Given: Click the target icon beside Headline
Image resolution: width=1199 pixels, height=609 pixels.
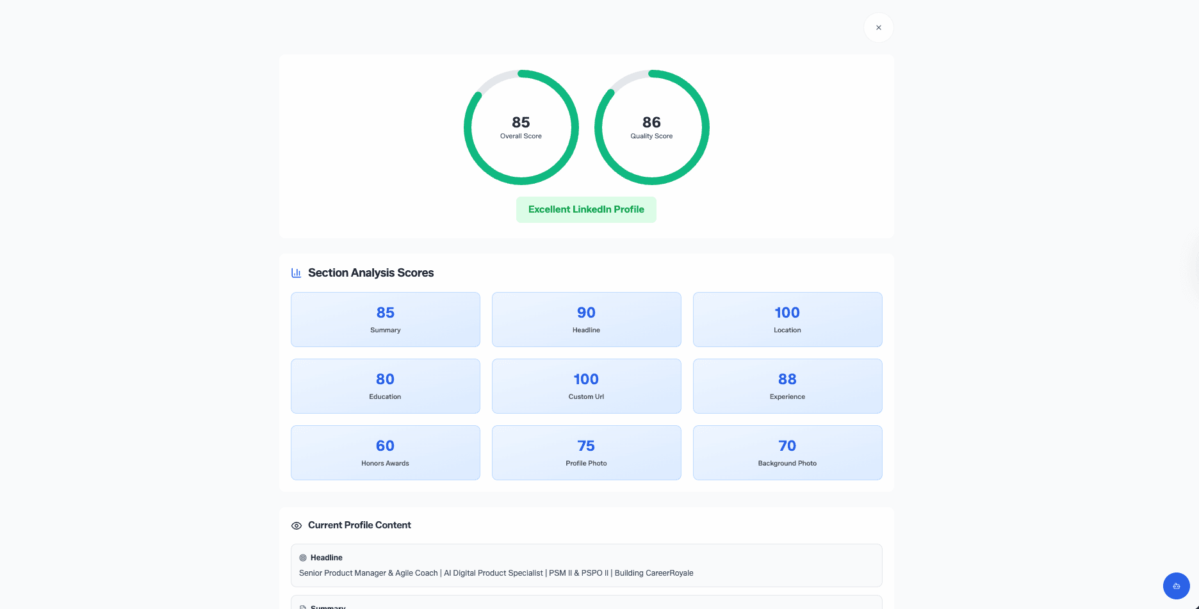Looking at the screenshot, I should [303, 558].
